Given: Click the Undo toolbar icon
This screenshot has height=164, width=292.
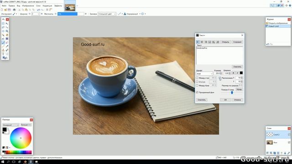Looking at the screenshot, I should [x=38, y=10].
